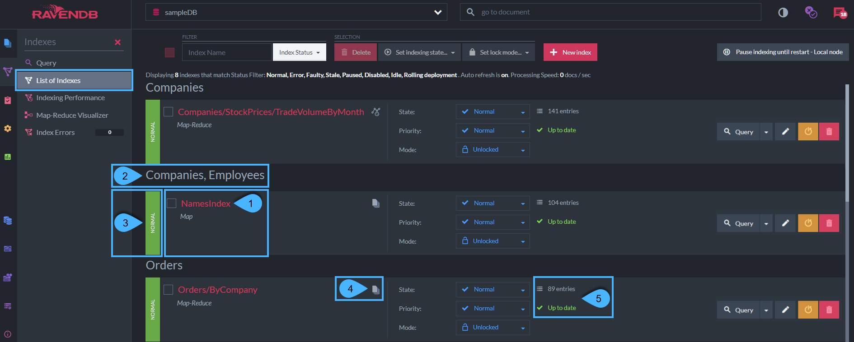Delete the TradeVolumeByMonth index with trash button

[829, 132]
